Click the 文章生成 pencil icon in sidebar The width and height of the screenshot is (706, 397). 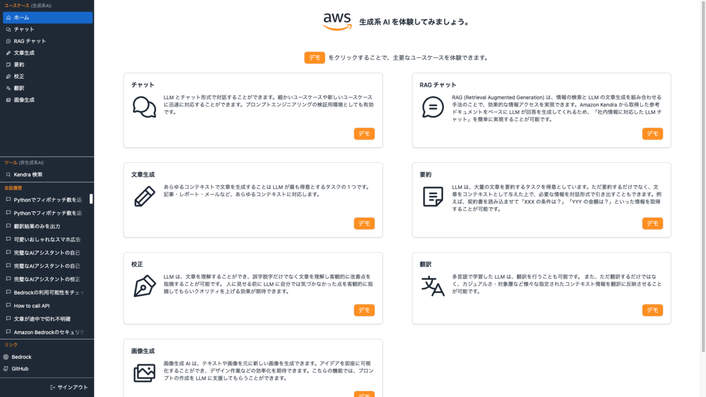click(8, 53)
